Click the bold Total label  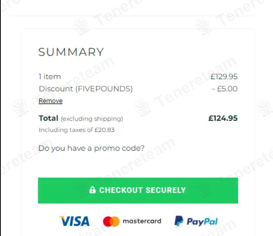pos(48,118)
